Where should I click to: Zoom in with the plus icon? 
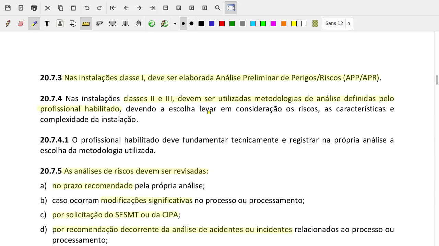[192, 8]
